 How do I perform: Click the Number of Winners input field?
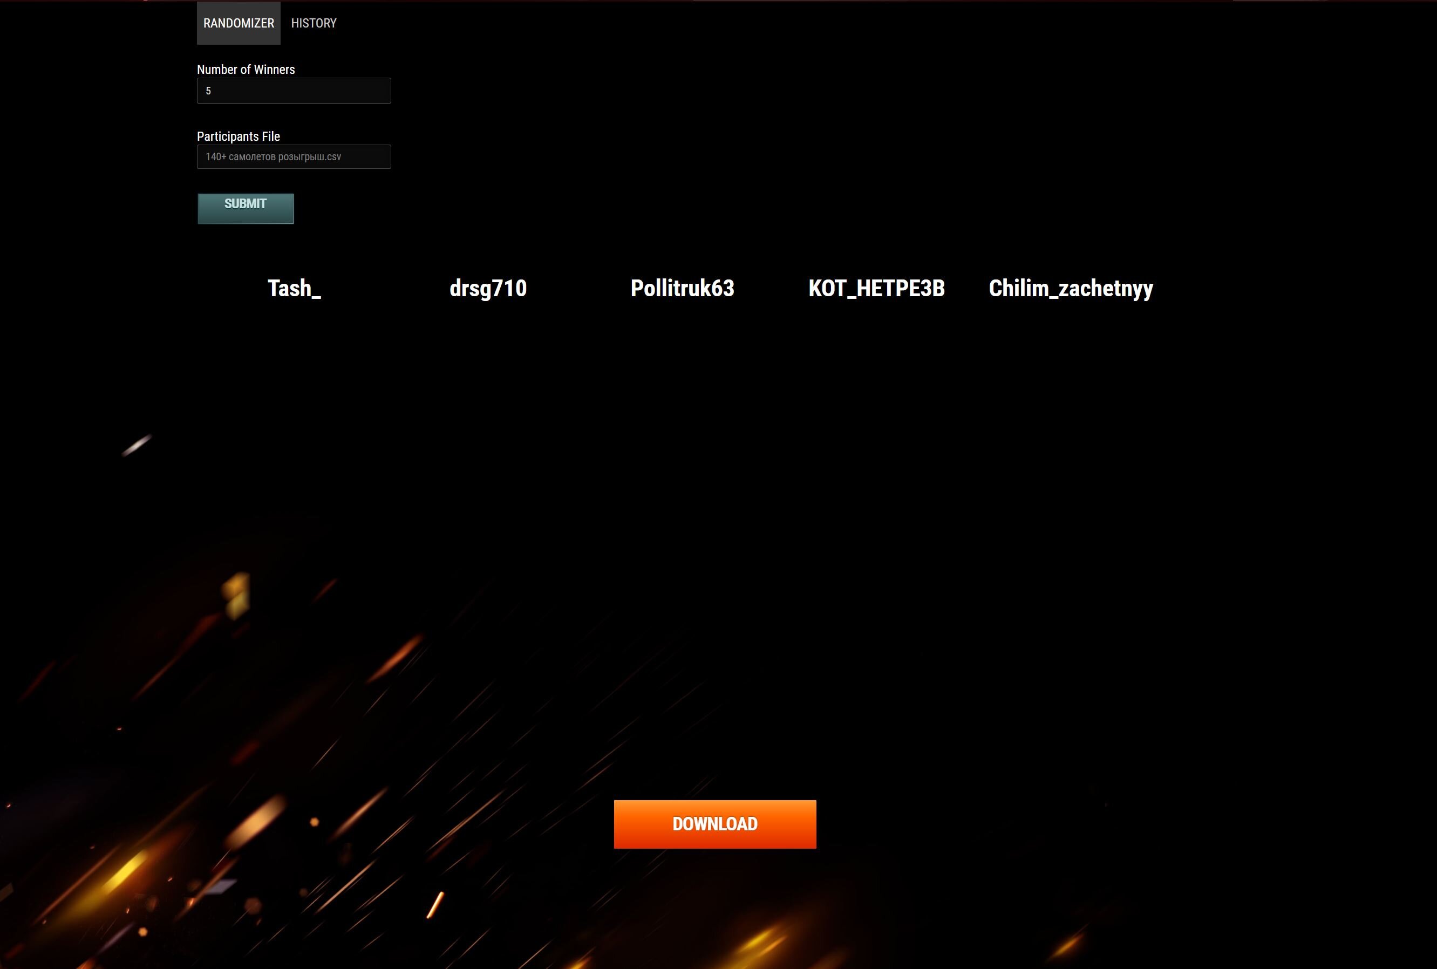(294, 91)
